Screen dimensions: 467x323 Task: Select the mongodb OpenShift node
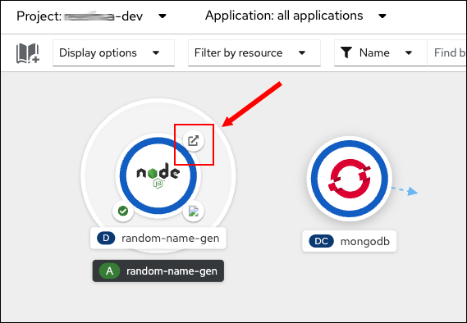[x=350, y=179]
